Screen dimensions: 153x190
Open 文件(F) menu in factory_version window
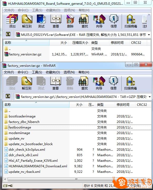pyautogui.click(x=9, y=72)
